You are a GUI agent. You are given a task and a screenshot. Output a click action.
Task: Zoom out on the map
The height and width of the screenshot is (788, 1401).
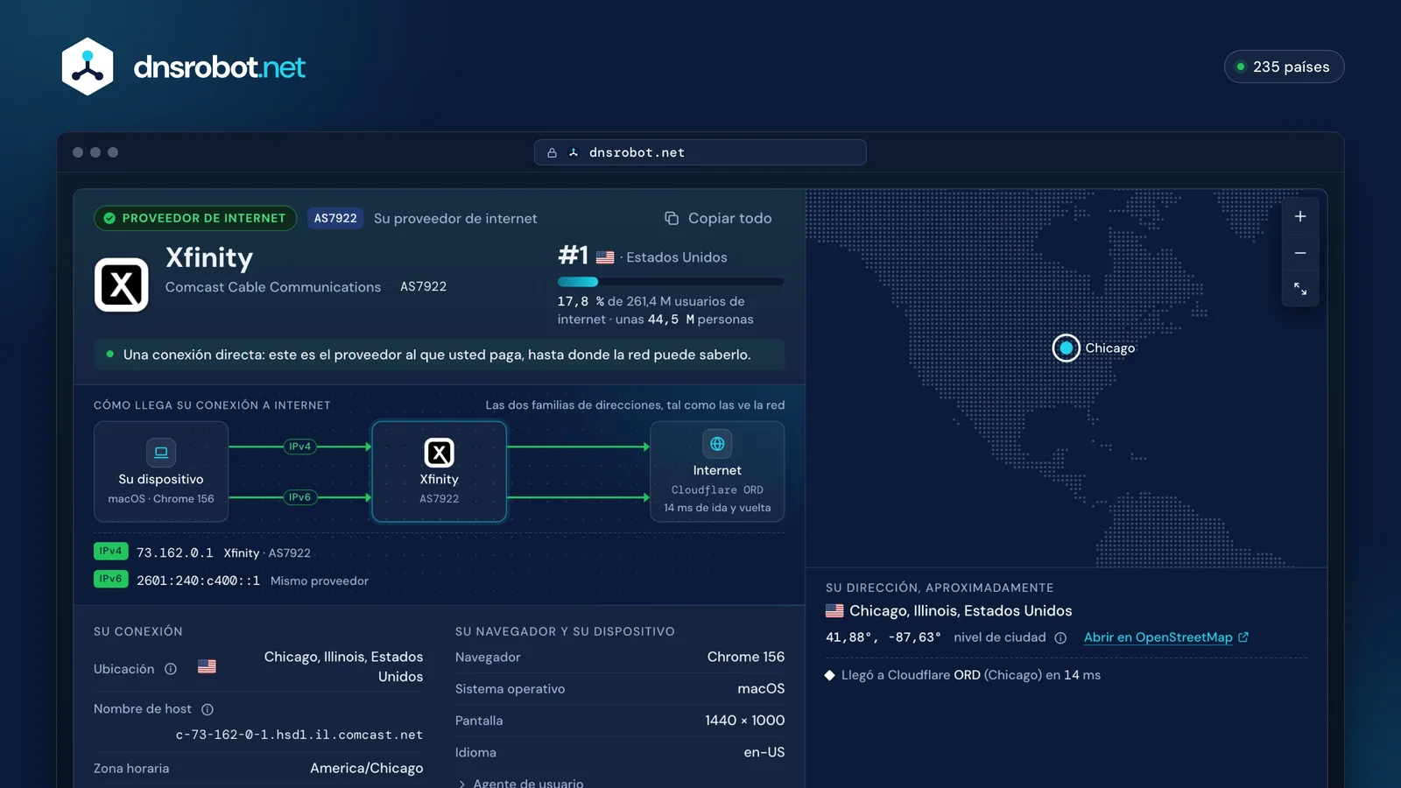point(1300,253)
